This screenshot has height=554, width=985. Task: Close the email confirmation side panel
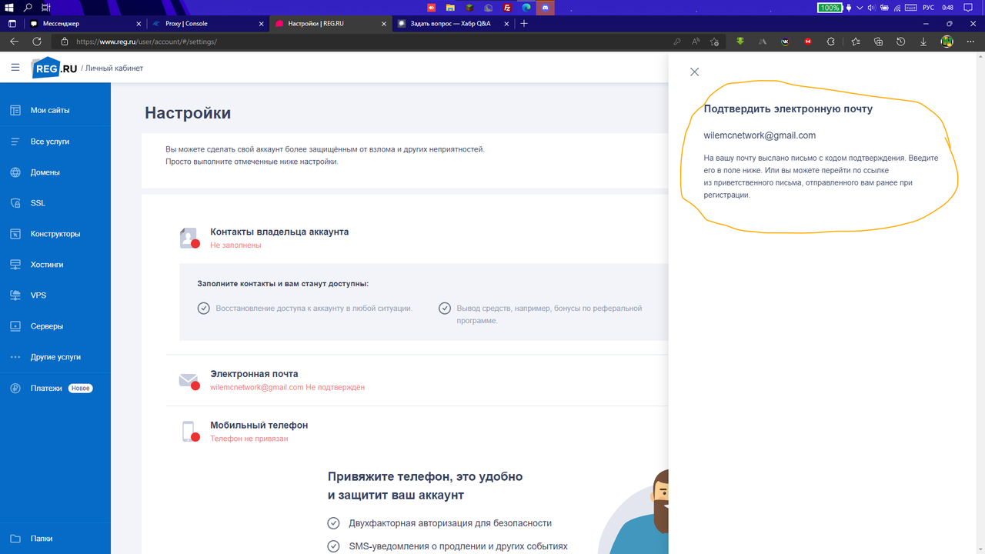pyautogui.click(x=694, y=72)
